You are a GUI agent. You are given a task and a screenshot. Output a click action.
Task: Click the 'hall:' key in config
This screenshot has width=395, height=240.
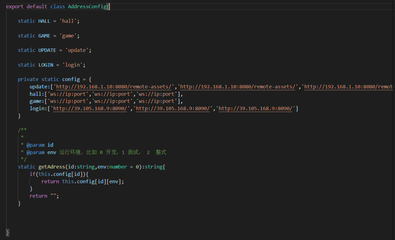click(37, 94)
